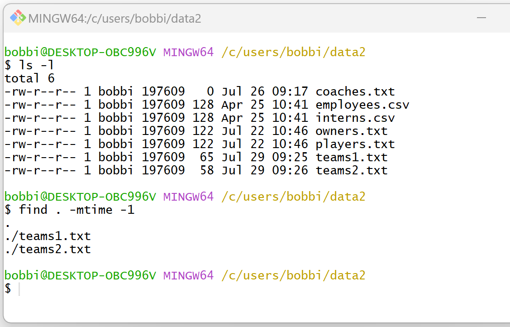Click the filename coaches.txt in listing
This screenshot has height=327, width=510.
tap(355, 91)
